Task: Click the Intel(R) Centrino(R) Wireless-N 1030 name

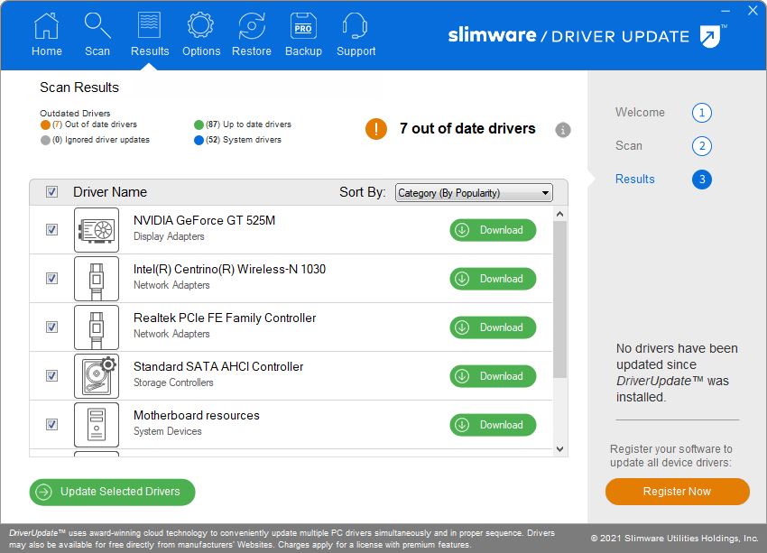Action: click(x=229, y=270)
